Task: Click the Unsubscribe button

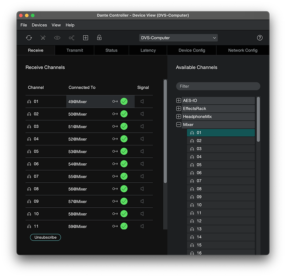Action: click(45, 237)
